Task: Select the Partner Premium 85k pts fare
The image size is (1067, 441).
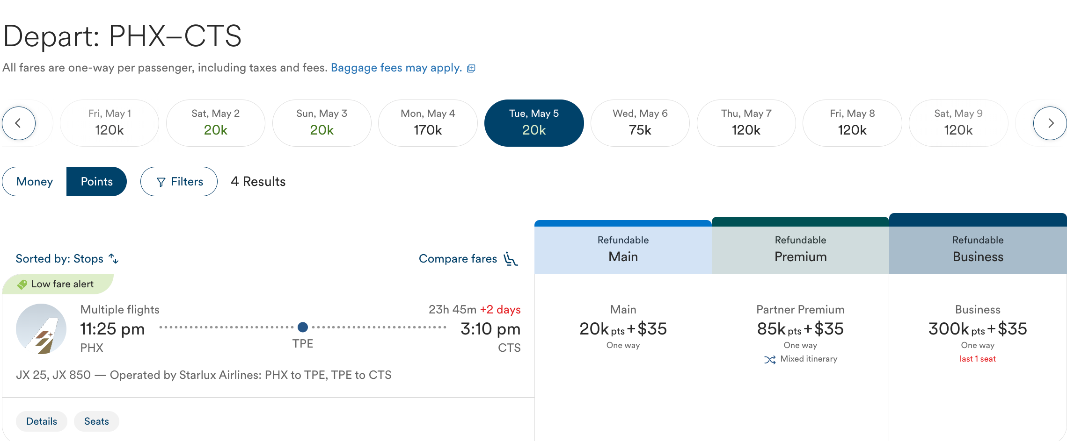Action: coord(800,329)
